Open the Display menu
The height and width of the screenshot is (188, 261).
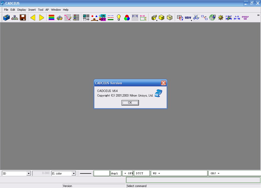22,10
